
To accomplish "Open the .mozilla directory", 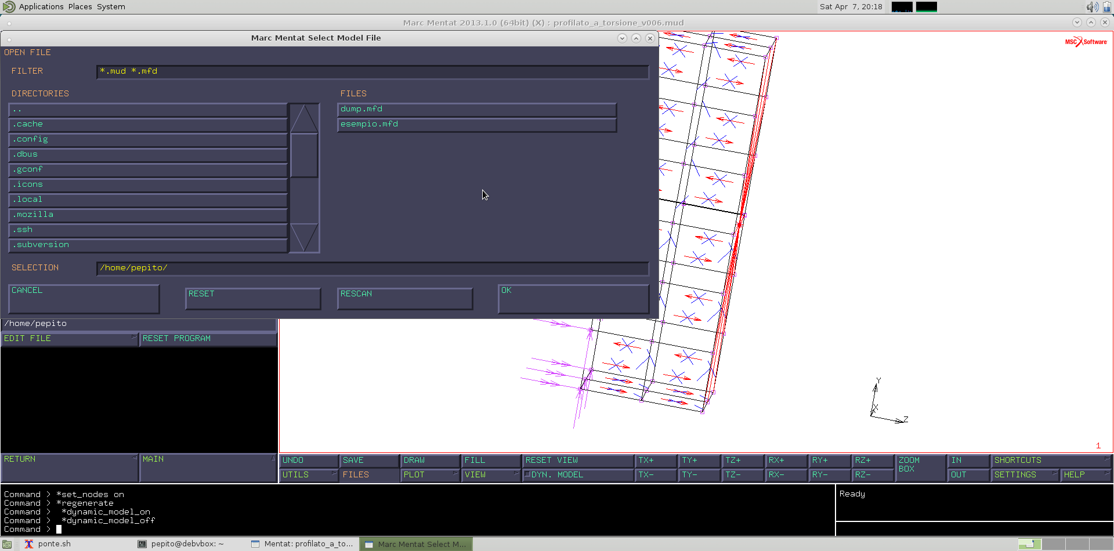I will pos(148,215).
